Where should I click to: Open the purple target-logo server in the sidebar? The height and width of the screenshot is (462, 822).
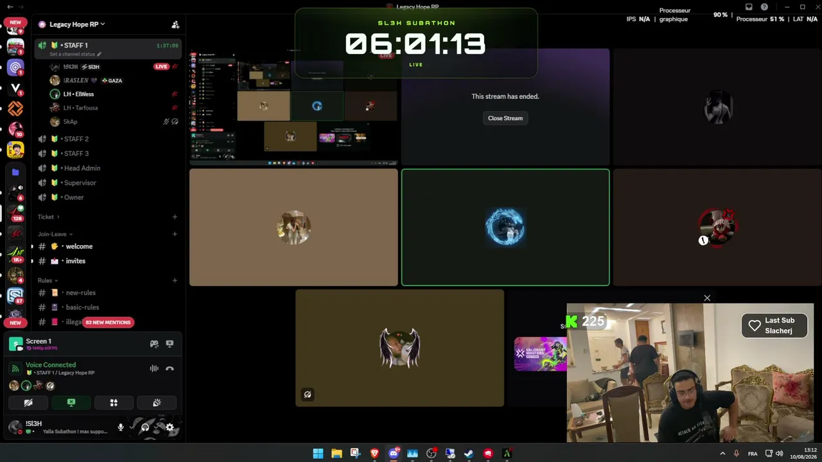pyautogui.click(x=15, y=67)
